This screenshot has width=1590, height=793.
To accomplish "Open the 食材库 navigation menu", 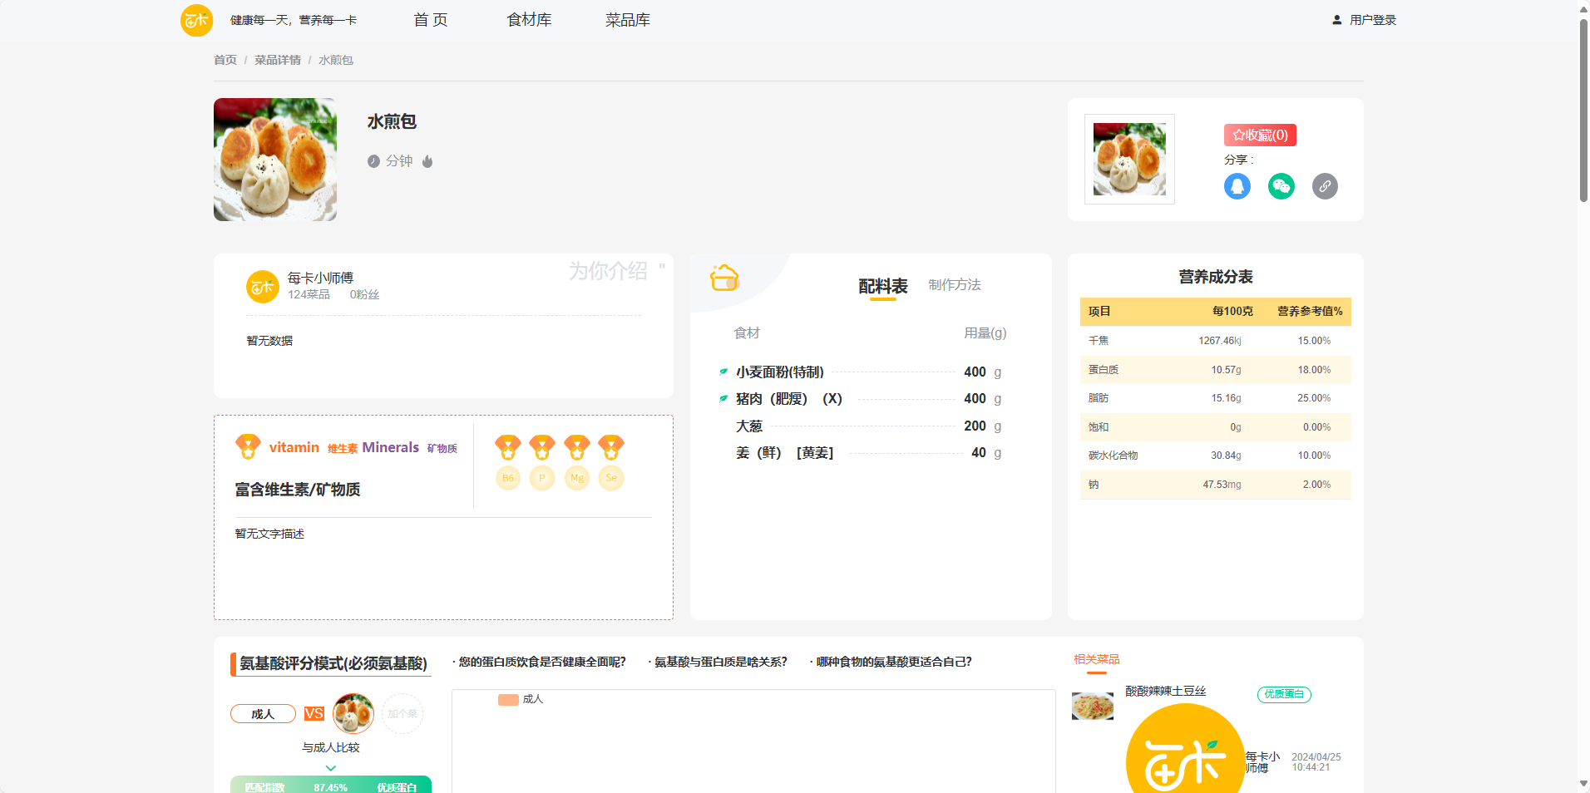I will 527,19.
